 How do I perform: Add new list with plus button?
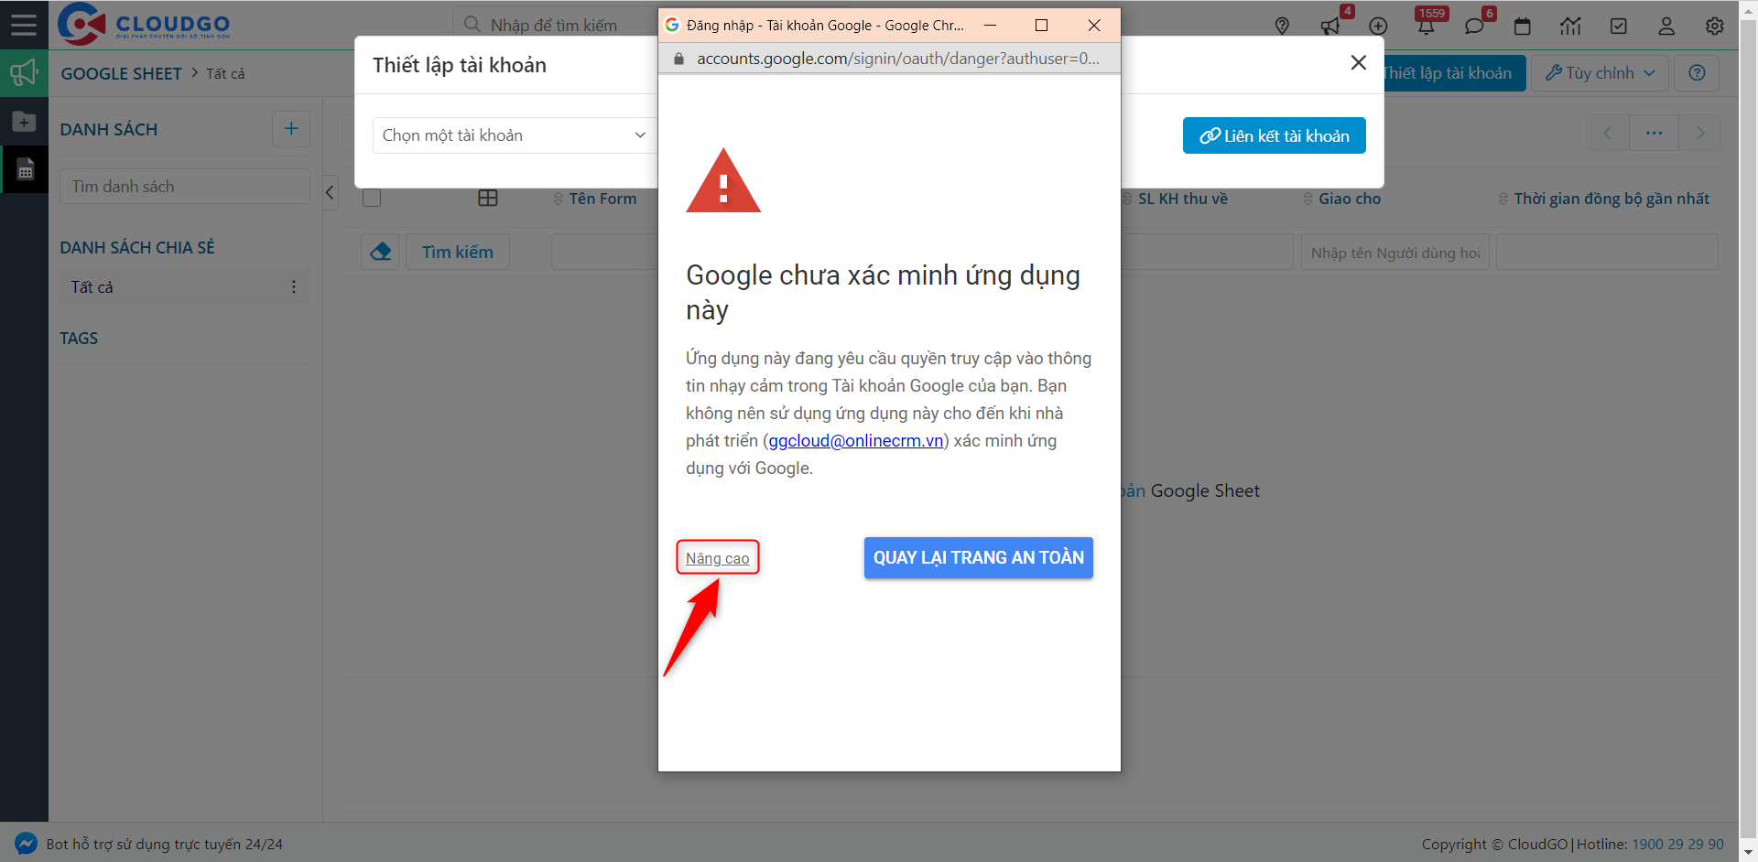[291, 129]
